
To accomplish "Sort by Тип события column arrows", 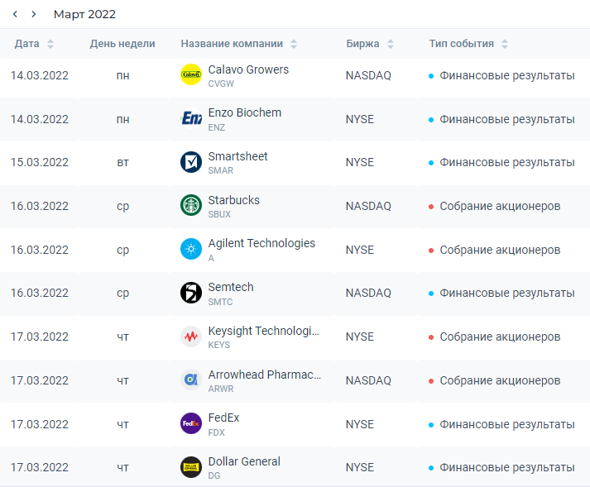I will coord(505,44).
